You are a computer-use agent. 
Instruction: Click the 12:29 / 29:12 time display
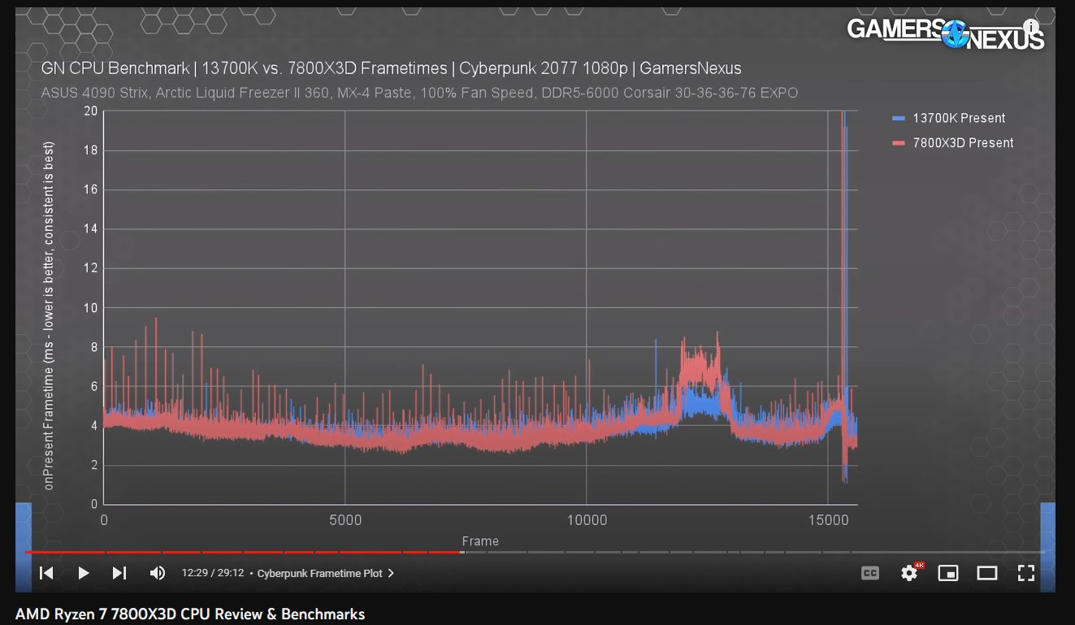tap(213, 573)
